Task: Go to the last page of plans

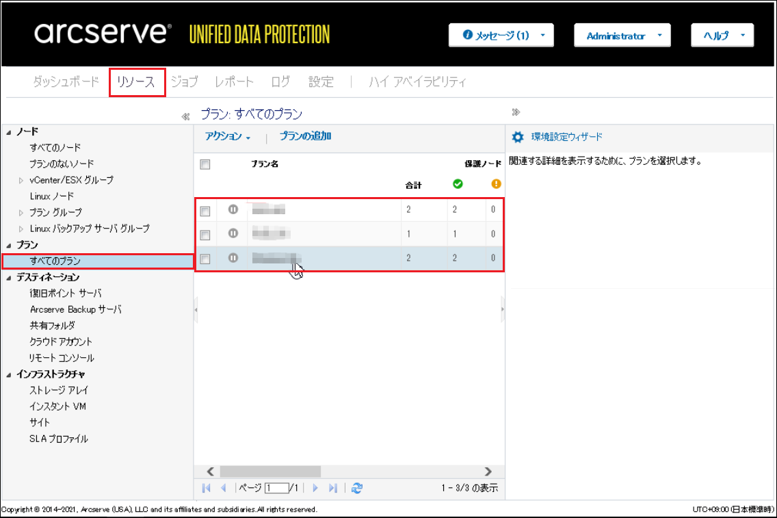Action: coord(333,489)
